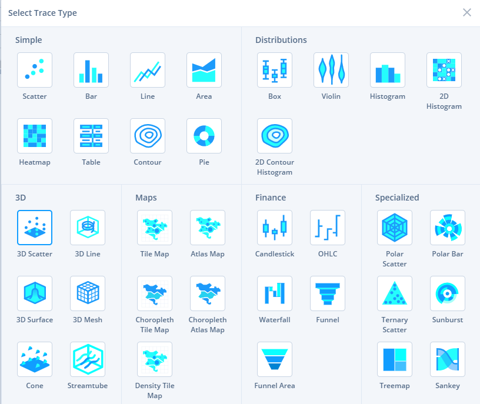Choose the Streamtube icon
The image size is (480, 404).
88,359
